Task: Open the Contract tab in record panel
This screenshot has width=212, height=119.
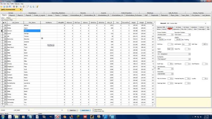Action: pyautogui.click(x=201, y=27)
